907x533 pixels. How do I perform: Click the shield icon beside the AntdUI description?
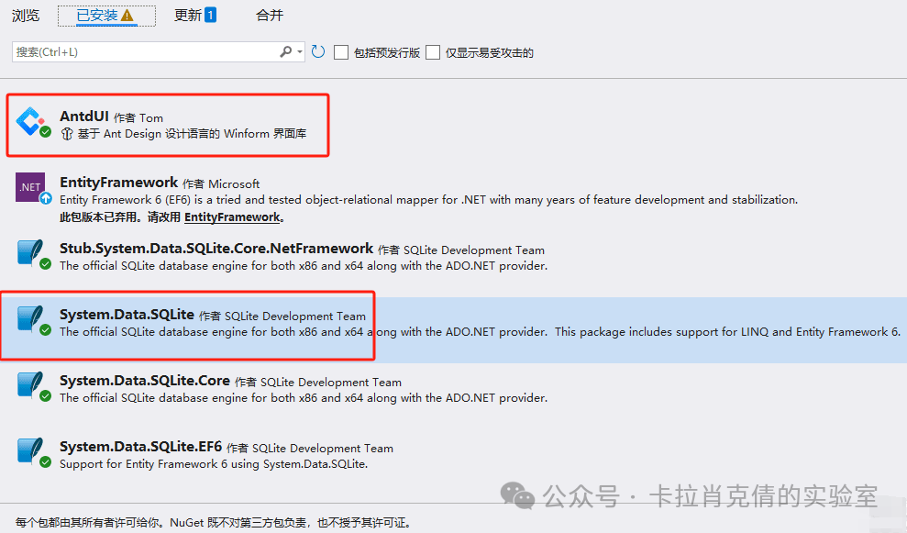point(66,134)
